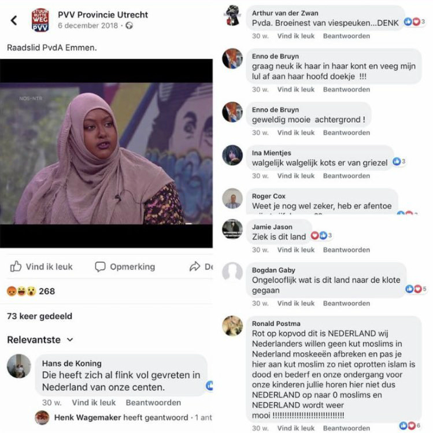This screenshot has height=433, width=433.
Task: Like Bogdan Gaby's comment
Action: (x=296, y=303)
